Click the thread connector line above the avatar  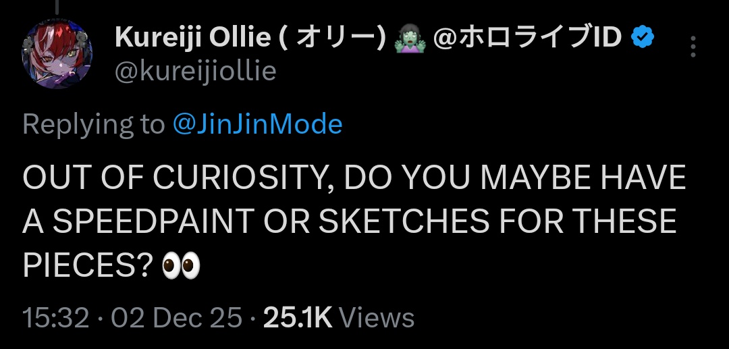(x=57, y=8)
